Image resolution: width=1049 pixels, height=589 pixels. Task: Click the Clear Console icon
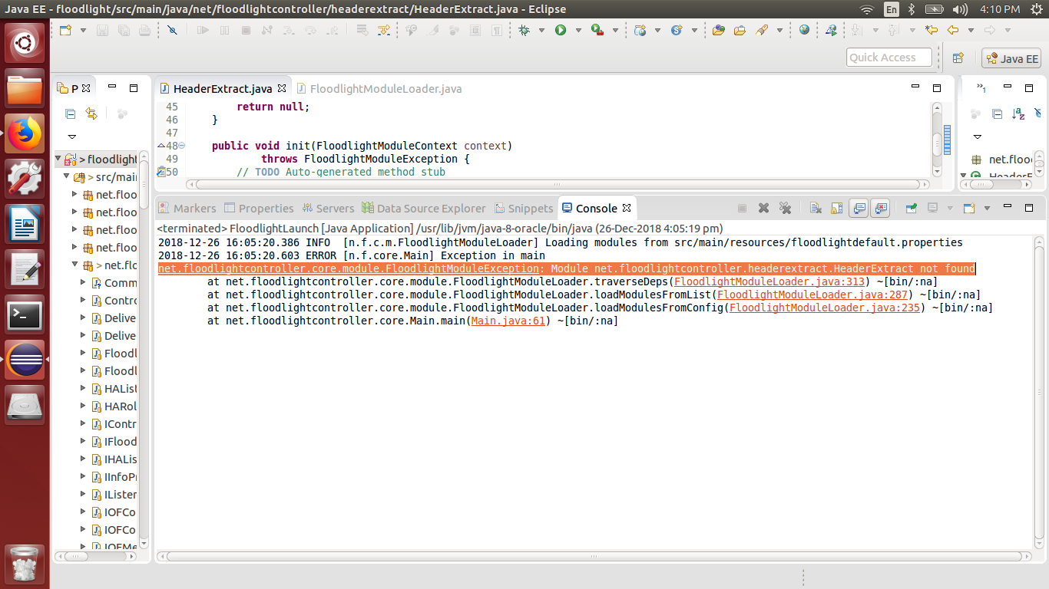click(x=816, y=208)
